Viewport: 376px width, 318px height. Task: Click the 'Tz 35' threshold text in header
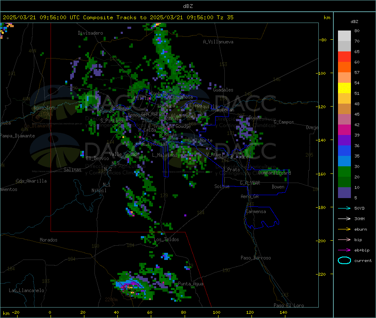225,18
